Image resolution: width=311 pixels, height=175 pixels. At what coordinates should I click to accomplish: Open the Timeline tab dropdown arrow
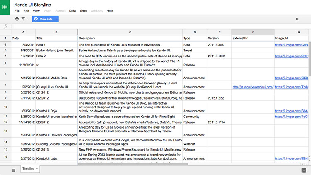[37, 169]
